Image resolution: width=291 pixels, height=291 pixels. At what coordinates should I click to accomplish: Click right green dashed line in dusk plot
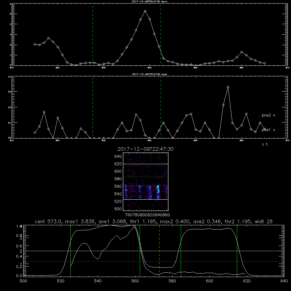(x=161, y=107)
